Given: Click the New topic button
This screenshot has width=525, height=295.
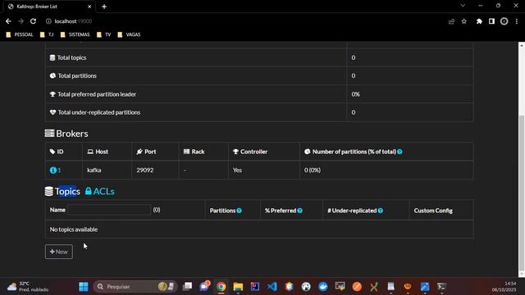Looking at the screenshot, I should 59,252.
